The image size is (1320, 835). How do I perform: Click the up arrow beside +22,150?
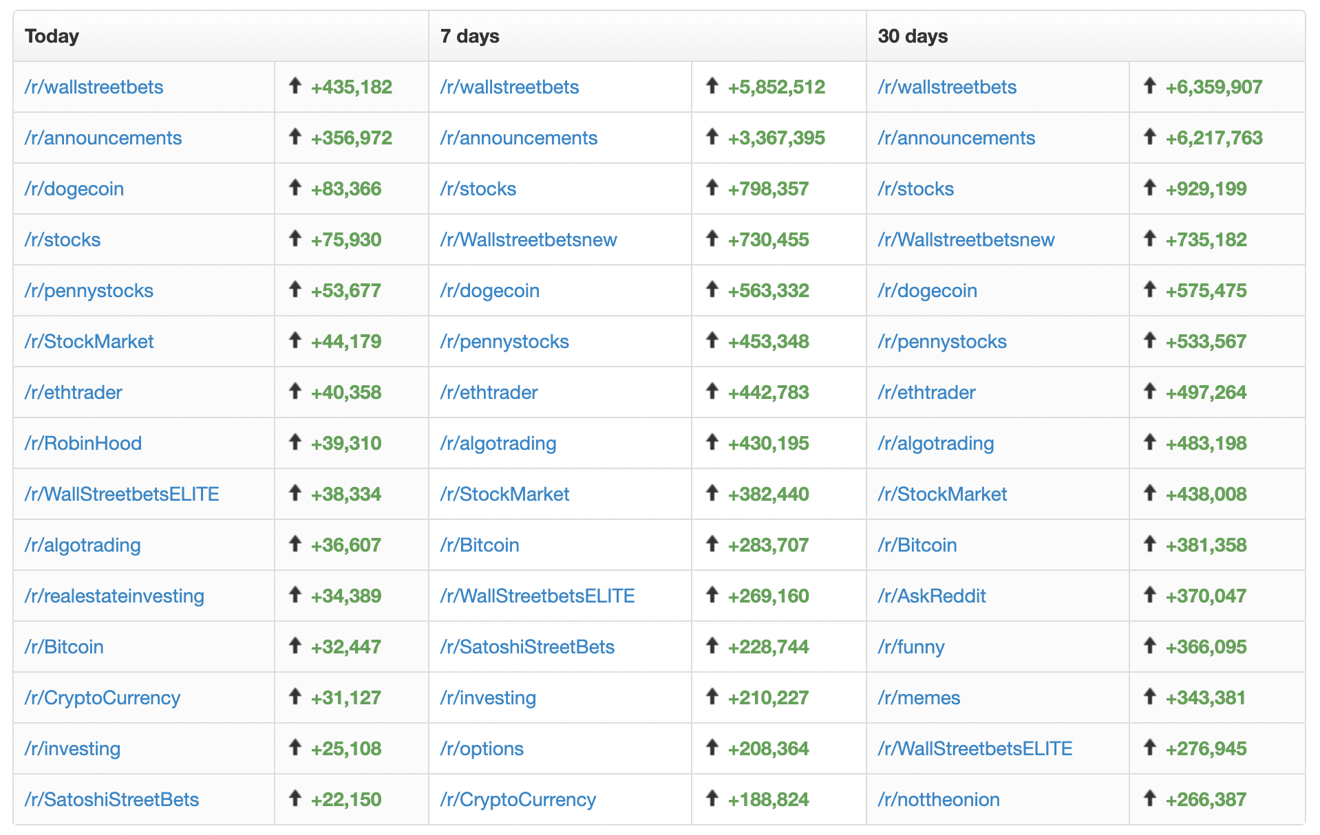[x=295, y=799]
